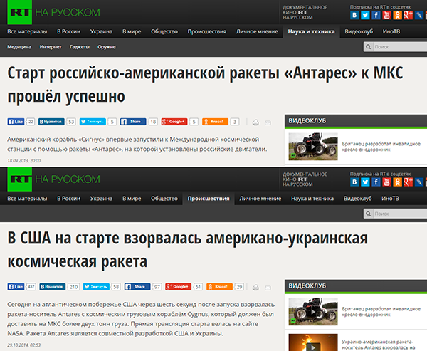Open Все материалы in the upper navigation bar
The image size is (427, 351).
27,31
